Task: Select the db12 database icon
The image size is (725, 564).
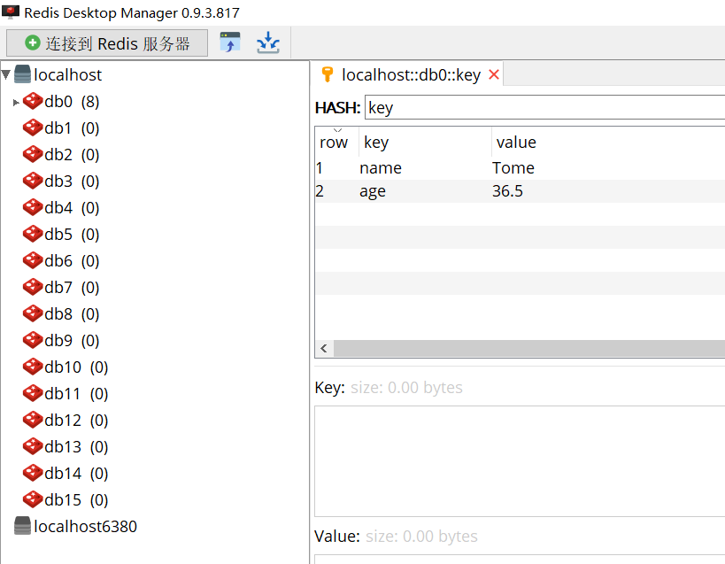Action: (33, 420)
